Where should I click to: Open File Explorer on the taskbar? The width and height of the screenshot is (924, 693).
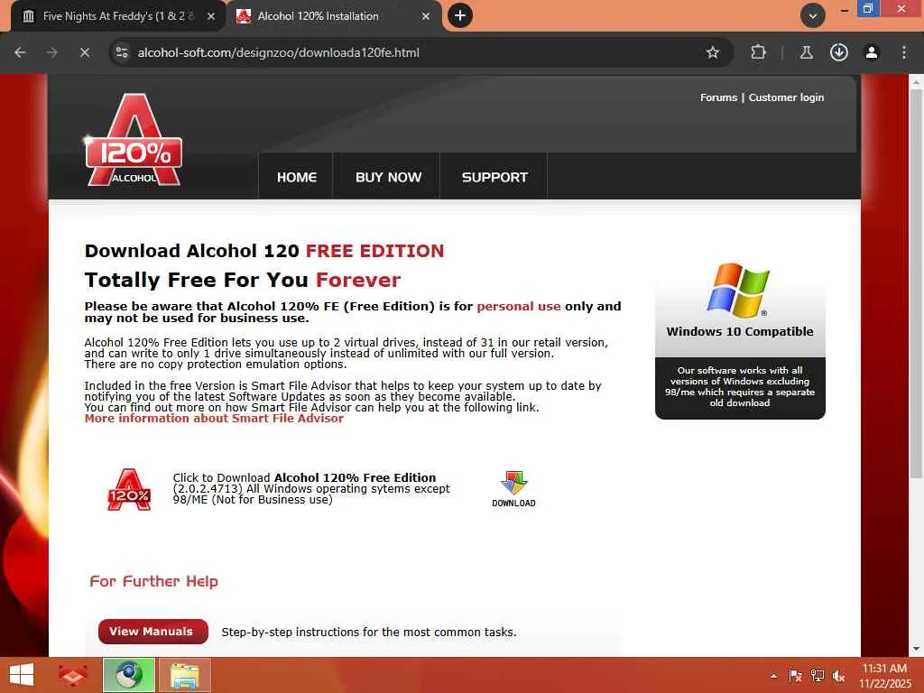pyautogui.click(x=184, y=675)
